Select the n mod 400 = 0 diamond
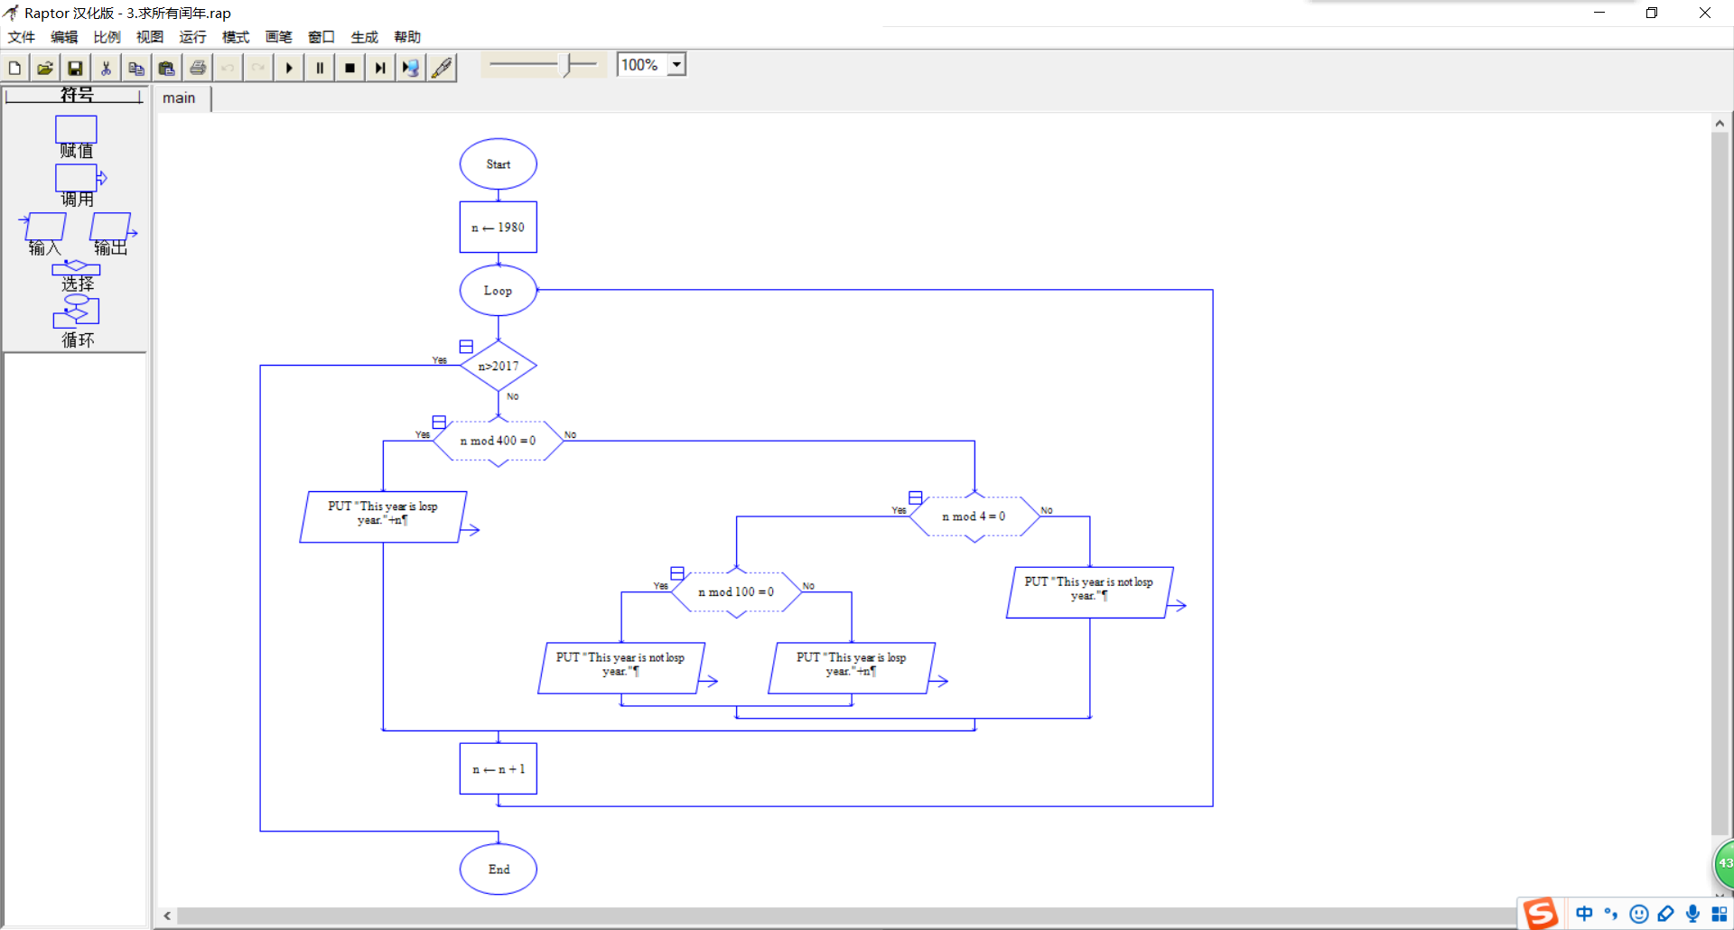This screenshot has width=1734, height=930. tap(499, 442)
